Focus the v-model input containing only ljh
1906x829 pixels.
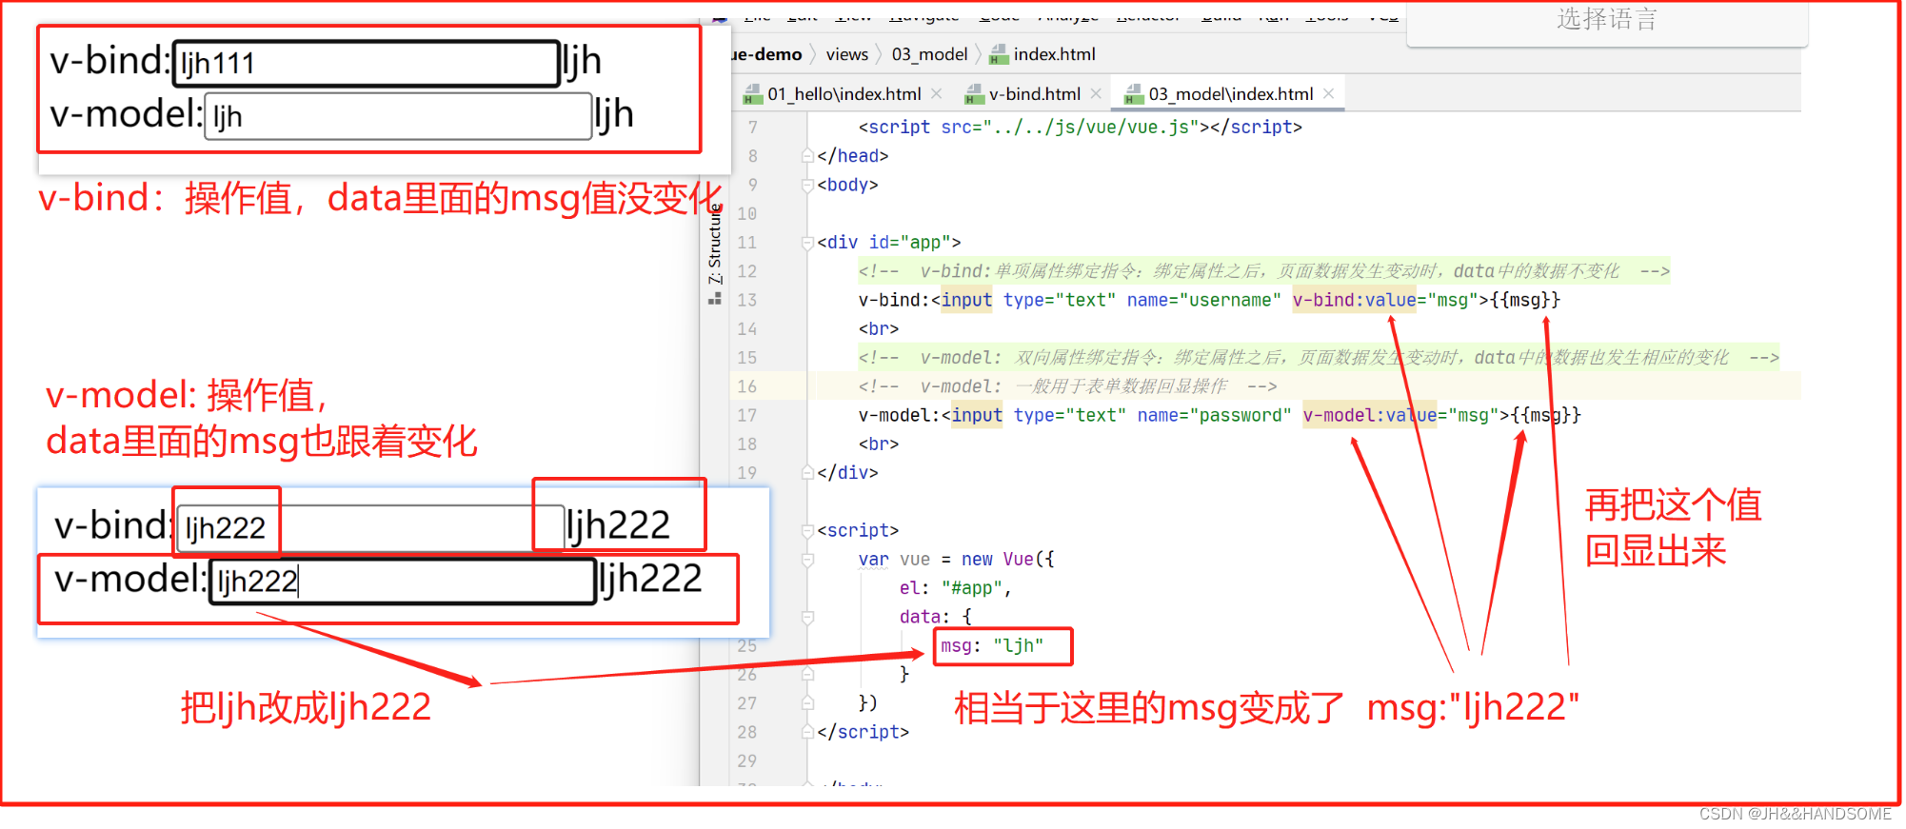(398, 116)
